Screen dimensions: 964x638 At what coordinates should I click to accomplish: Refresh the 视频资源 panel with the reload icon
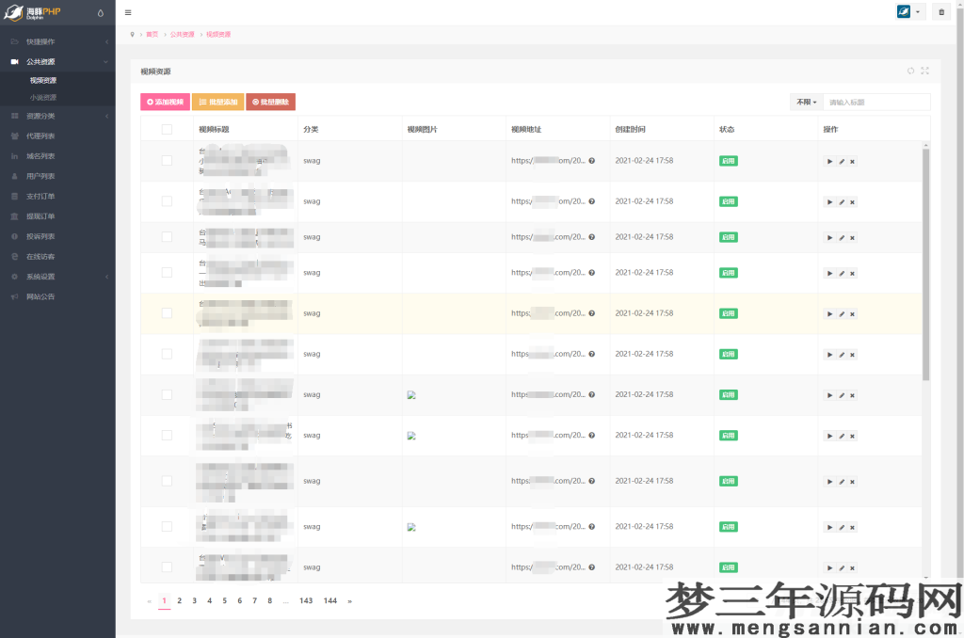pyautogui.click(x=909, y=70)
